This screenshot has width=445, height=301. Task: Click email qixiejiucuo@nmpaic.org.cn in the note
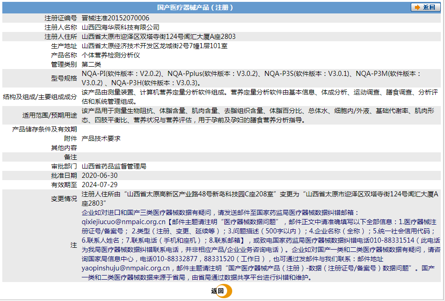coord(124,222)
